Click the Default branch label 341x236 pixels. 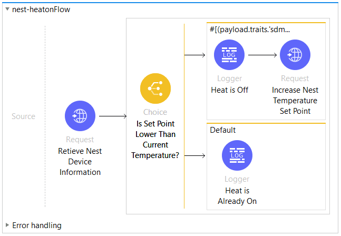[x=223, y=130]
